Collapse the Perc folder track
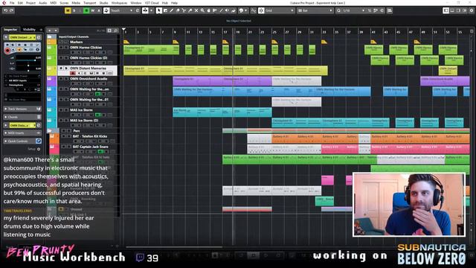476x268 pixels. point(50,131)
